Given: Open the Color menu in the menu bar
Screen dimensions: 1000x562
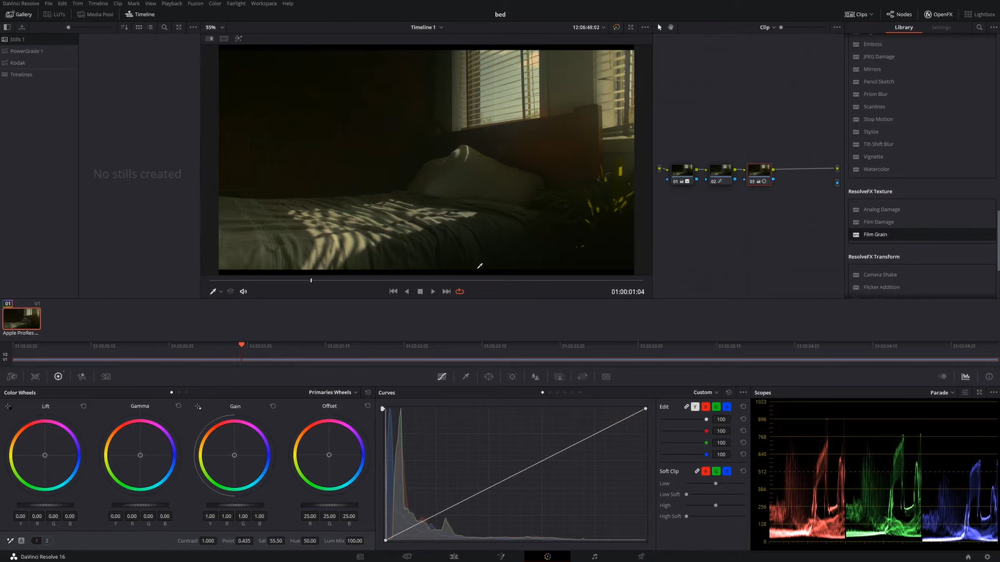Looking at the screenshot, I should pos(215,3).
